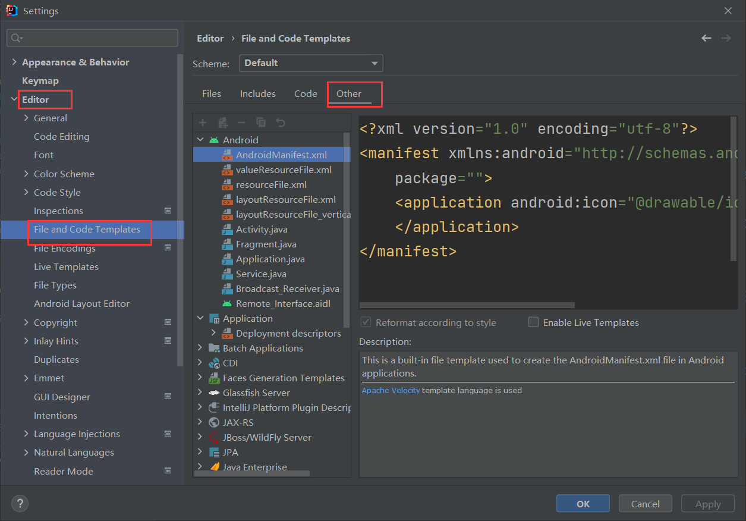The width and height of the screenshot is (746, 521).
Task: Click the JBoss/WildFly red dotted icon
Action: (x=214, y=438)
